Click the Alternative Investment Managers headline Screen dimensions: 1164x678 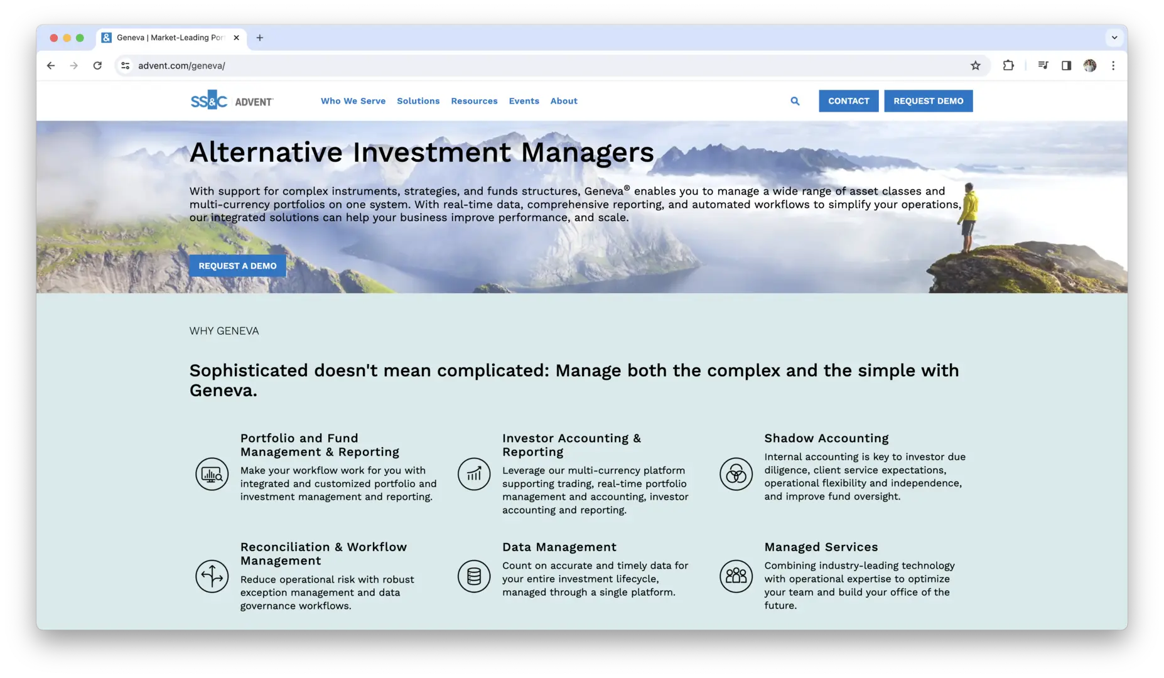422,152
